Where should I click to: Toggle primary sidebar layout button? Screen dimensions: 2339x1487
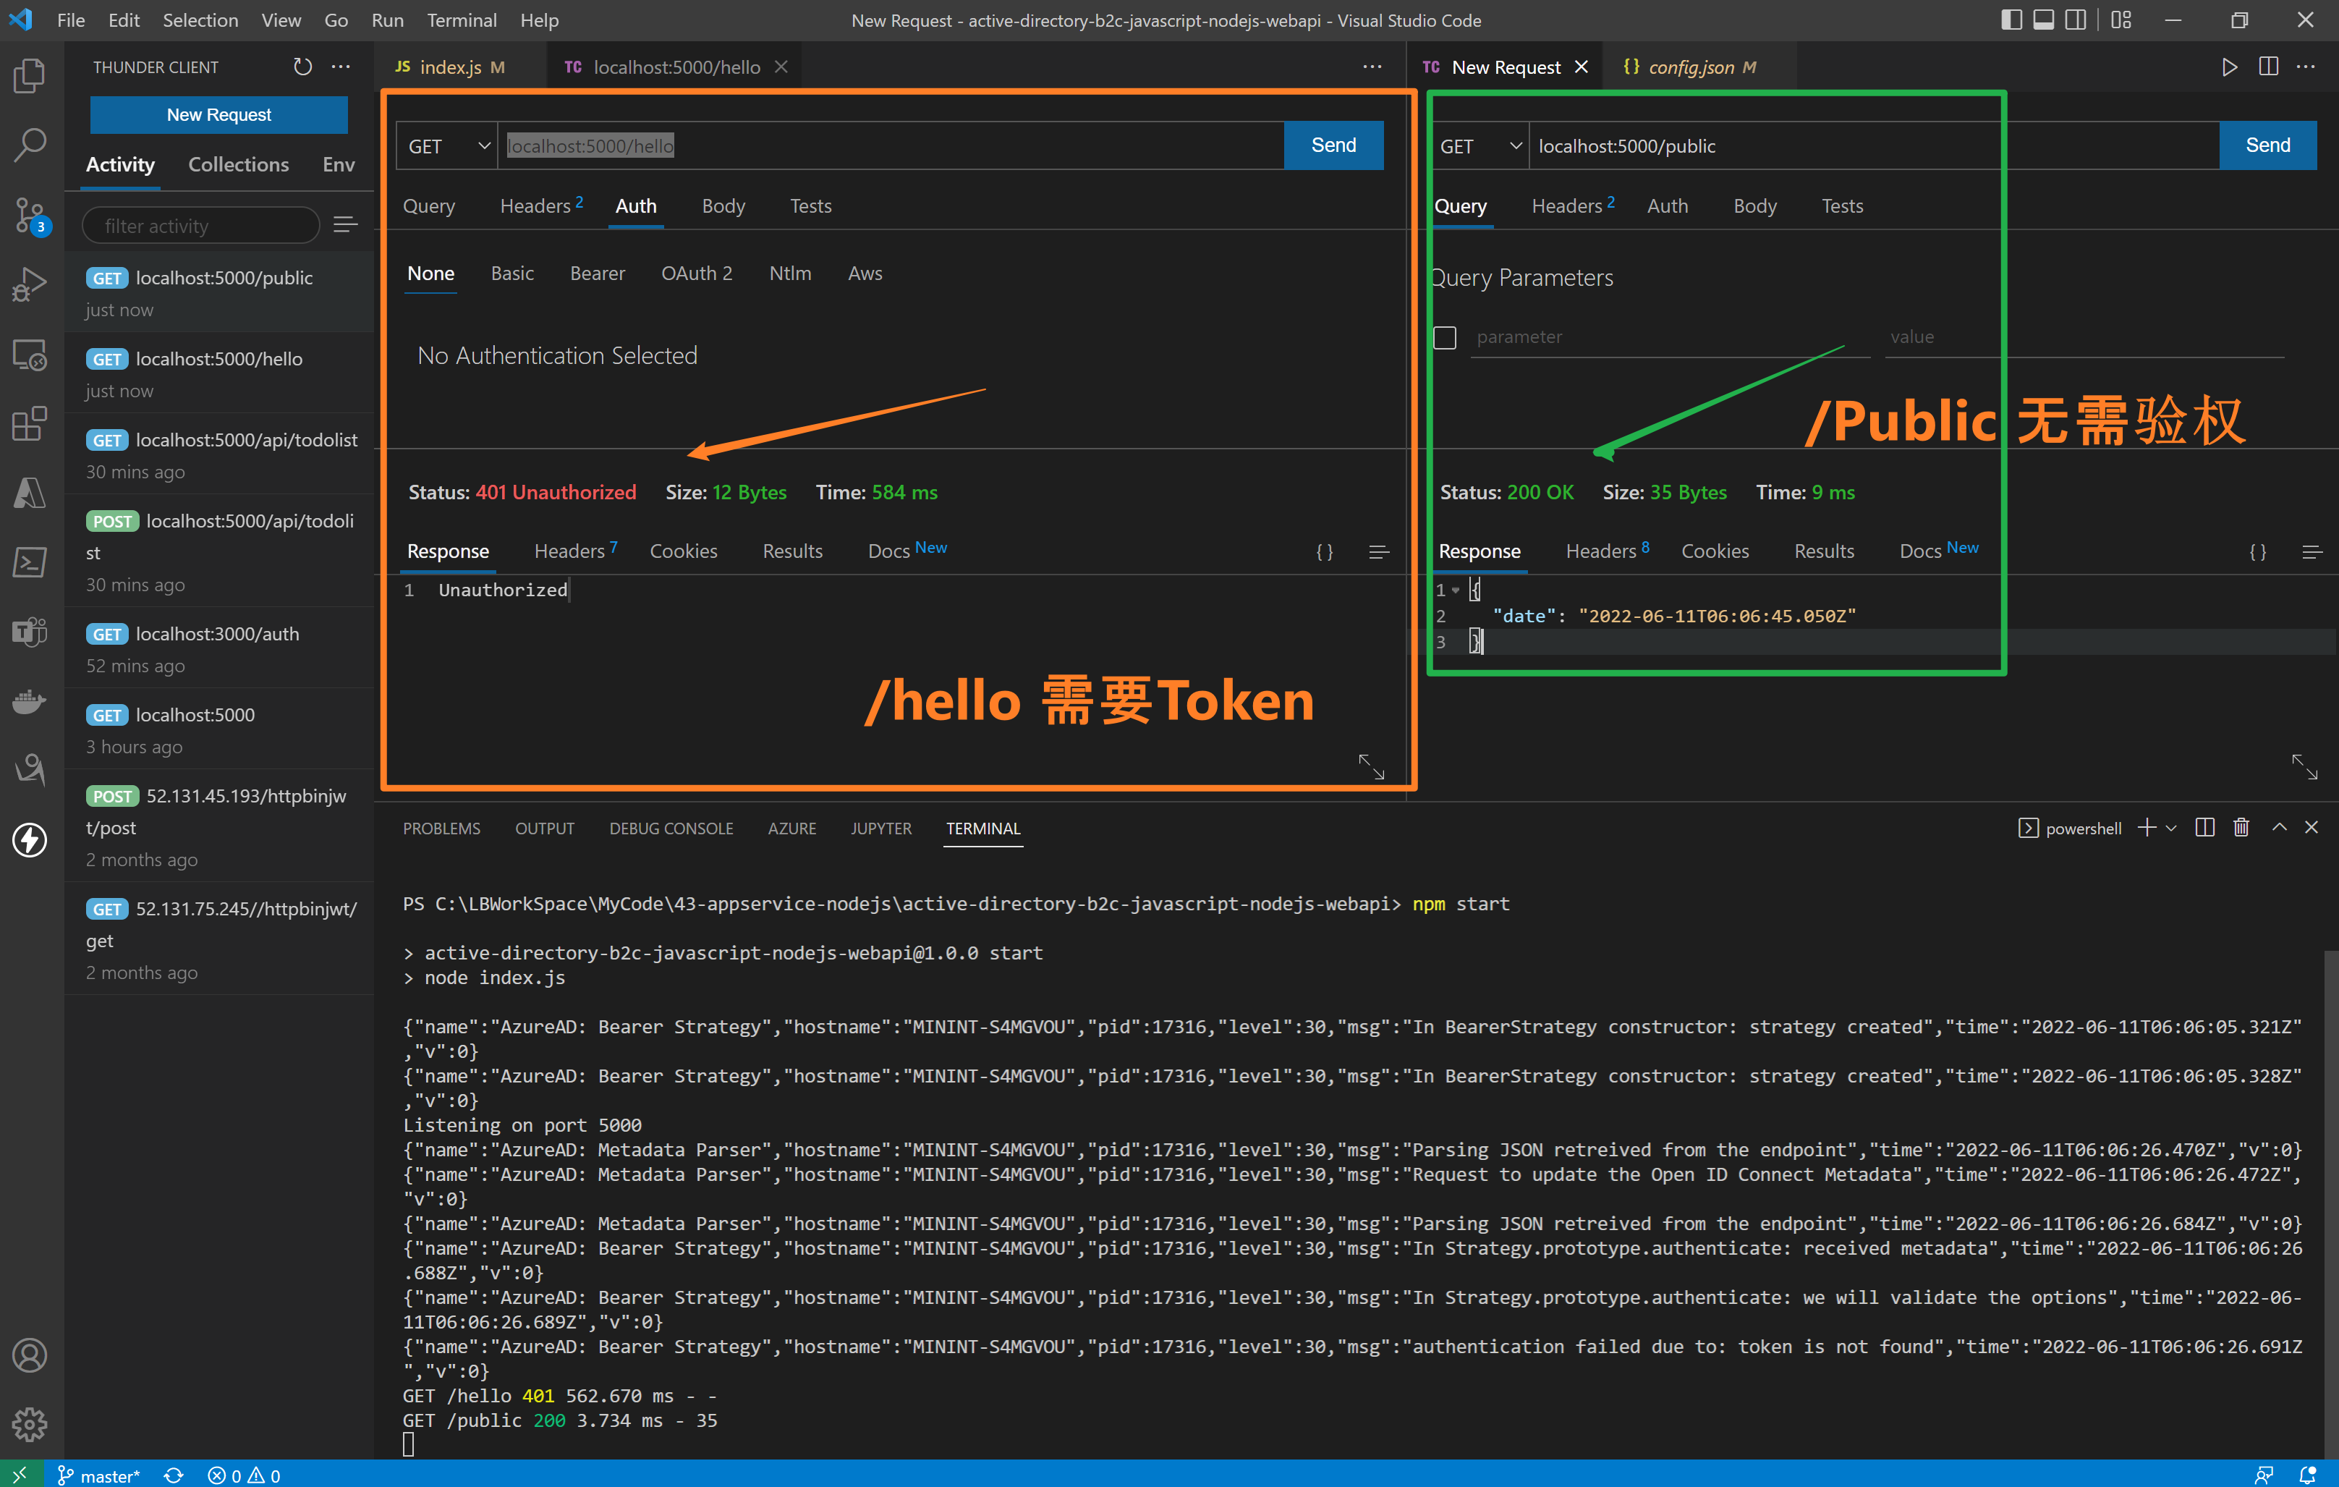[x=2012, y=20]
